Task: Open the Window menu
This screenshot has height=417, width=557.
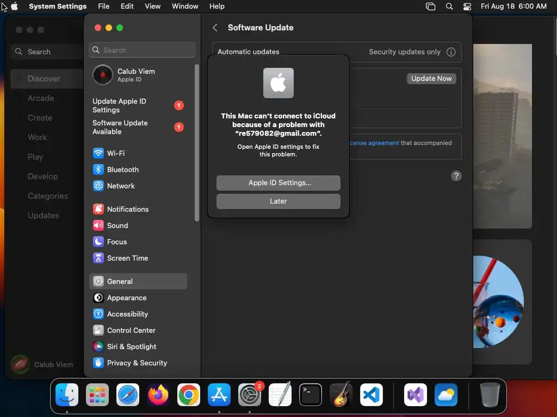Action: click(185, 7)
